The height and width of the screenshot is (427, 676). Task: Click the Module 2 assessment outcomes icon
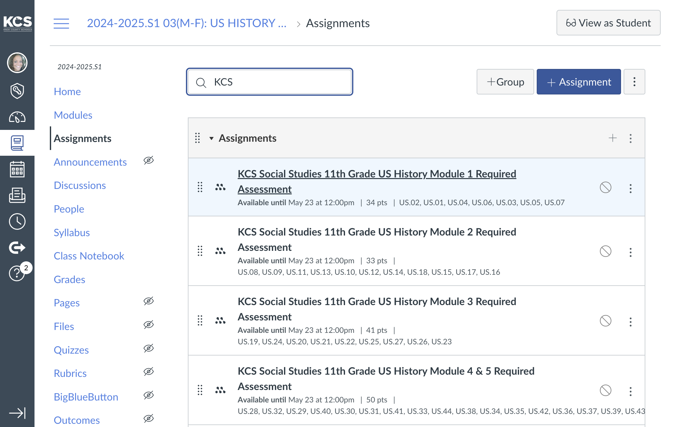tap(220, 251)
